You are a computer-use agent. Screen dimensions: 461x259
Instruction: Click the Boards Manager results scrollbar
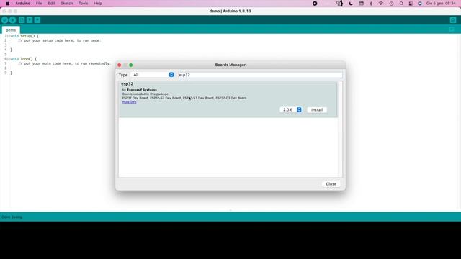(x=341, y=129)
